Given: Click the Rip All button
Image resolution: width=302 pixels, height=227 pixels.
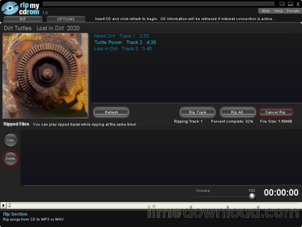Looking at the screenshot, I should pyautogui.click(x=237, y=112).
